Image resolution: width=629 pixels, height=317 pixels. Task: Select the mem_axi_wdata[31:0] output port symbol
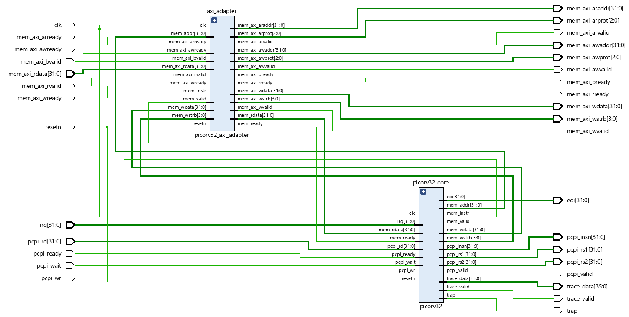(x=558, y=106)
